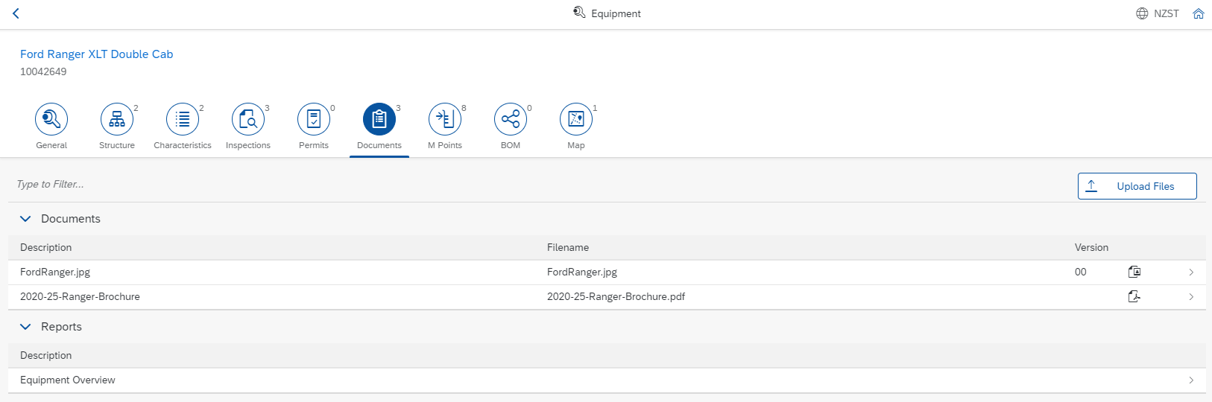Click the NZST timezone globe icon
Screen dimensions: 1212x402
pos(1142,13)
